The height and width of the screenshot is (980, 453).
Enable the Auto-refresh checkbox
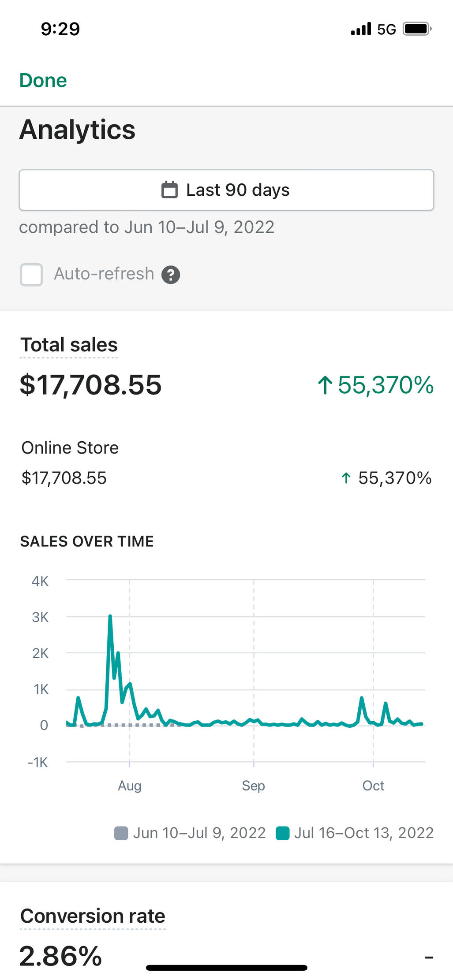click(x=31, y=274)
